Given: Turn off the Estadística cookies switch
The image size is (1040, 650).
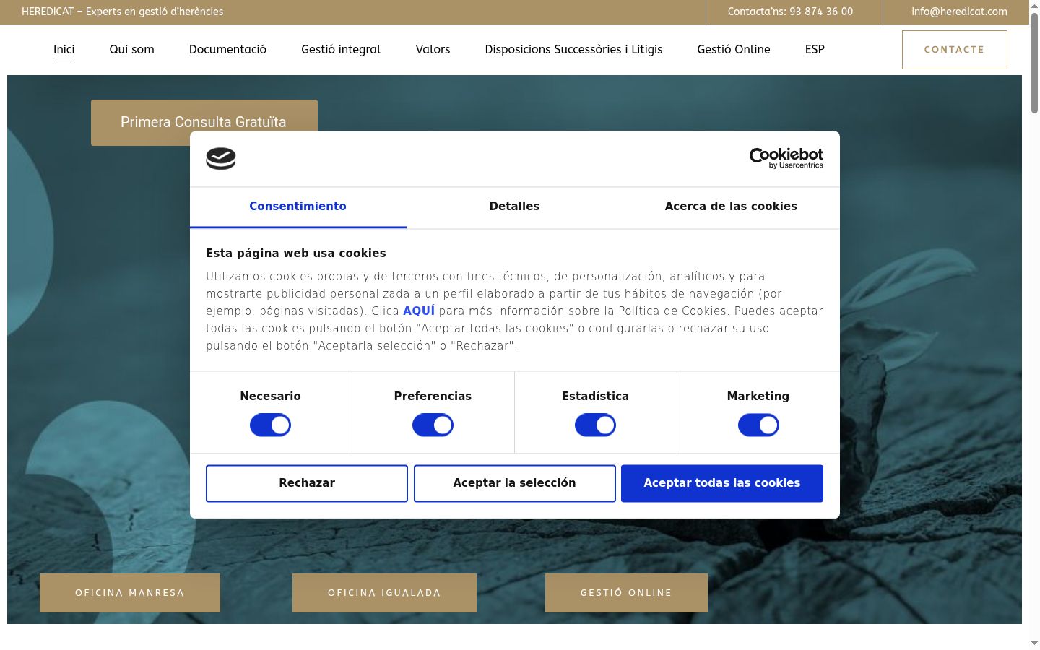Looking at the screenshot, I should point(595,425).
